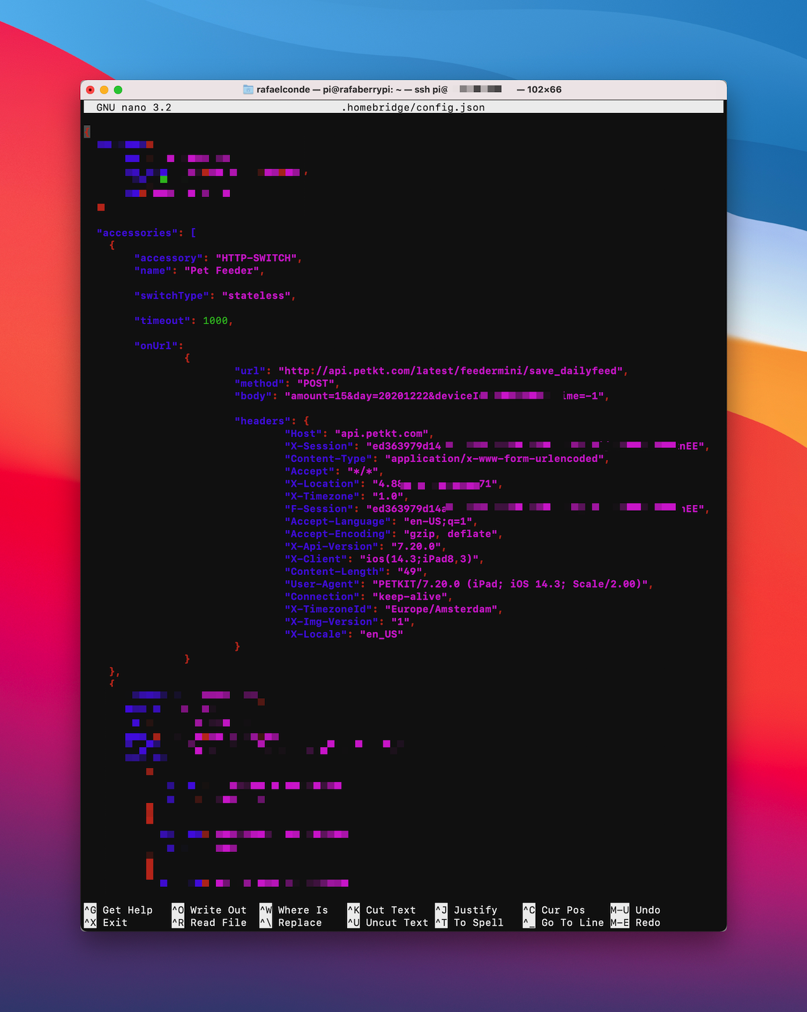Click the Go To Line shortcut

[x=572, y=923]
